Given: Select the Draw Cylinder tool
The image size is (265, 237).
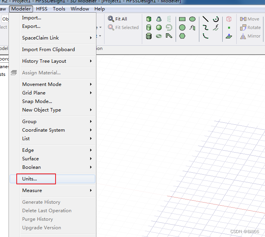Looking at the screenshot, I should tap(149, 27).
